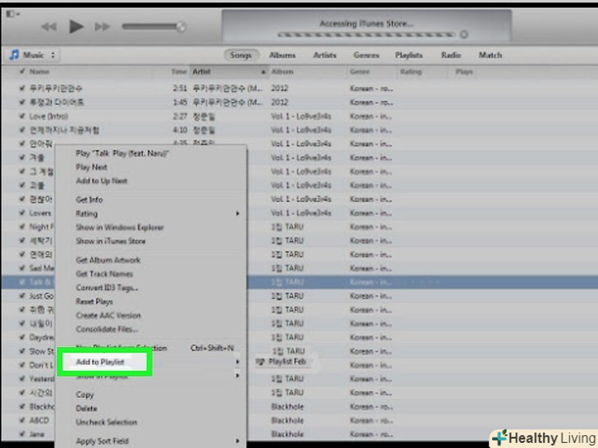Switch to the Artists tab
The height and width of the screenshot is (448, 598).
324,55
